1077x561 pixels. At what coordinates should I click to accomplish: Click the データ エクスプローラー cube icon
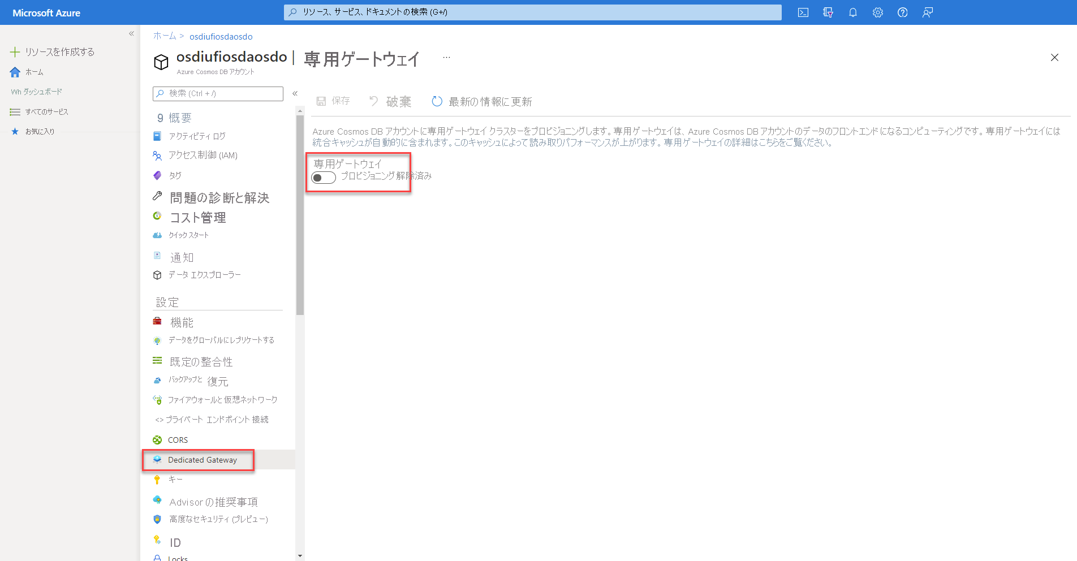pyautogui.click(x=157, y=275)
